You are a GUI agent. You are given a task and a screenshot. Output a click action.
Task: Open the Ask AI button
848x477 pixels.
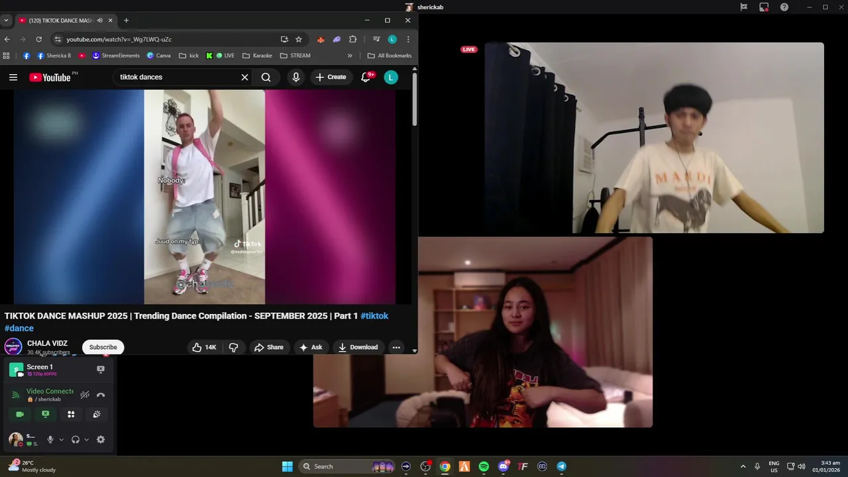(311, 347)
